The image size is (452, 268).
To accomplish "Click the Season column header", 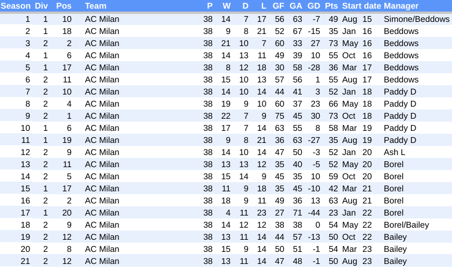I will 16,6.
